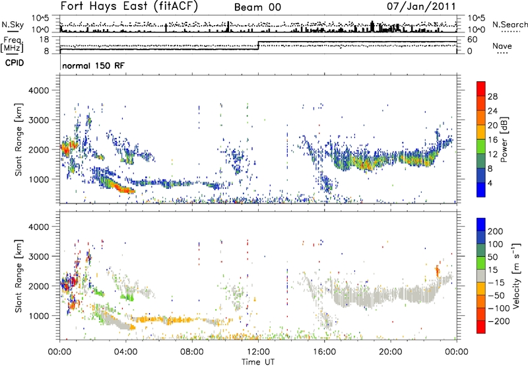528x366 pixels.
Task: Click the frequency step-up at 12:00 UT
Action: click(258, 46)
